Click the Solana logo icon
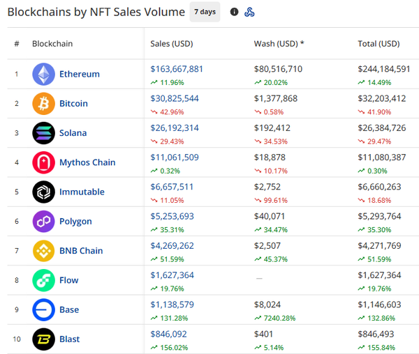The width and height of the screenshot is (419, 354). (x=43, y=133)
